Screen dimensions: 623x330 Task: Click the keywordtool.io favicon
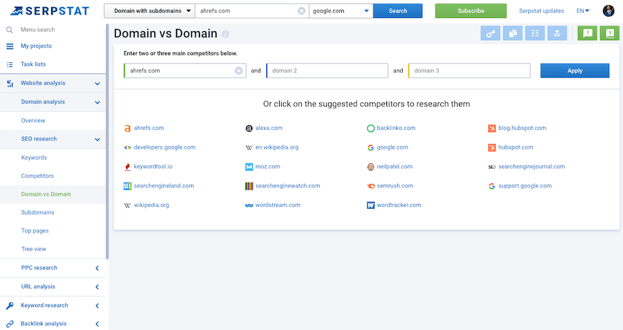click(x=127, y=167)
